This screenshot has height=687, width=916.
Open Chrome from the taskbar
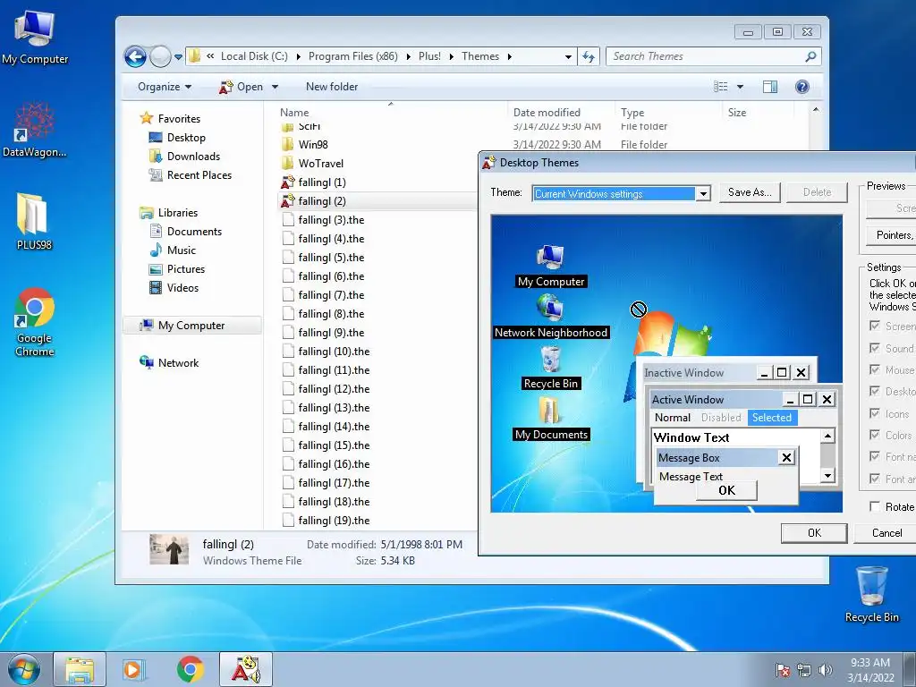(x=191, y=669)
